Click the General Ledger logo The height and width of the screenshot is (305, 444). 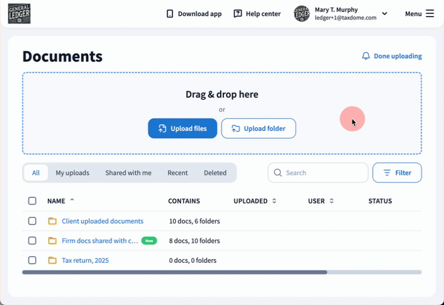click(19, 14)
